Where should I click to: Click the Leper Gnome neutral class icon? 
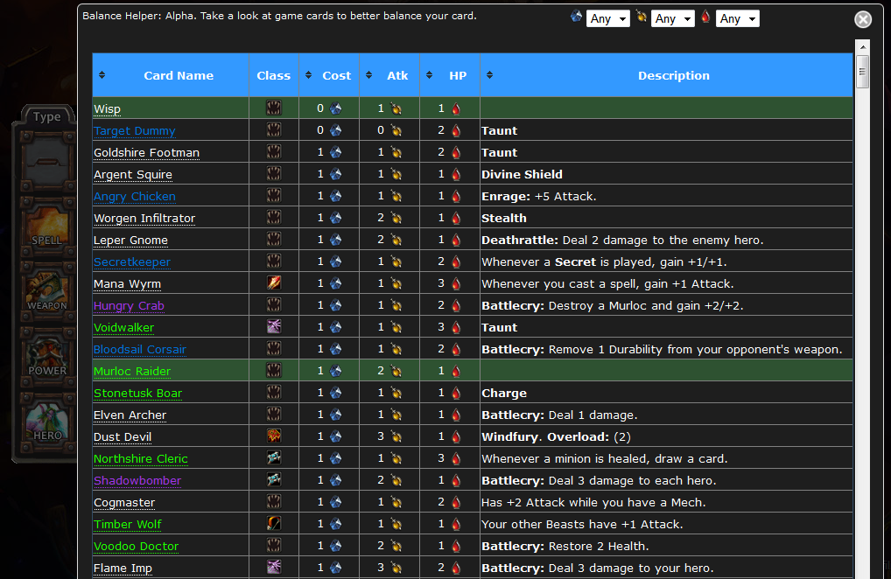click(x=274, y=239)
